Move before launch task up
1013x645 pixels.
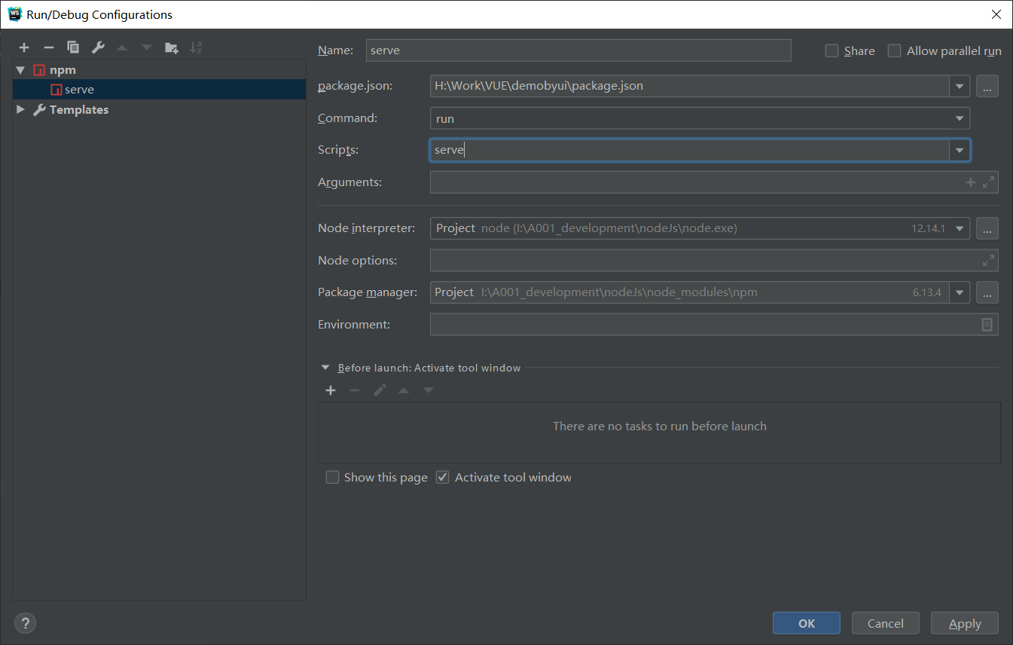tap(404, 390)
